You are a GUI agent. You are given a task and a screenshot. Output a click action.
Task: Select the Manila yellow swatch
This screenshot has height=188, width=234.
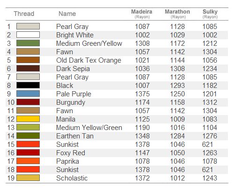(x=28, y=119)
